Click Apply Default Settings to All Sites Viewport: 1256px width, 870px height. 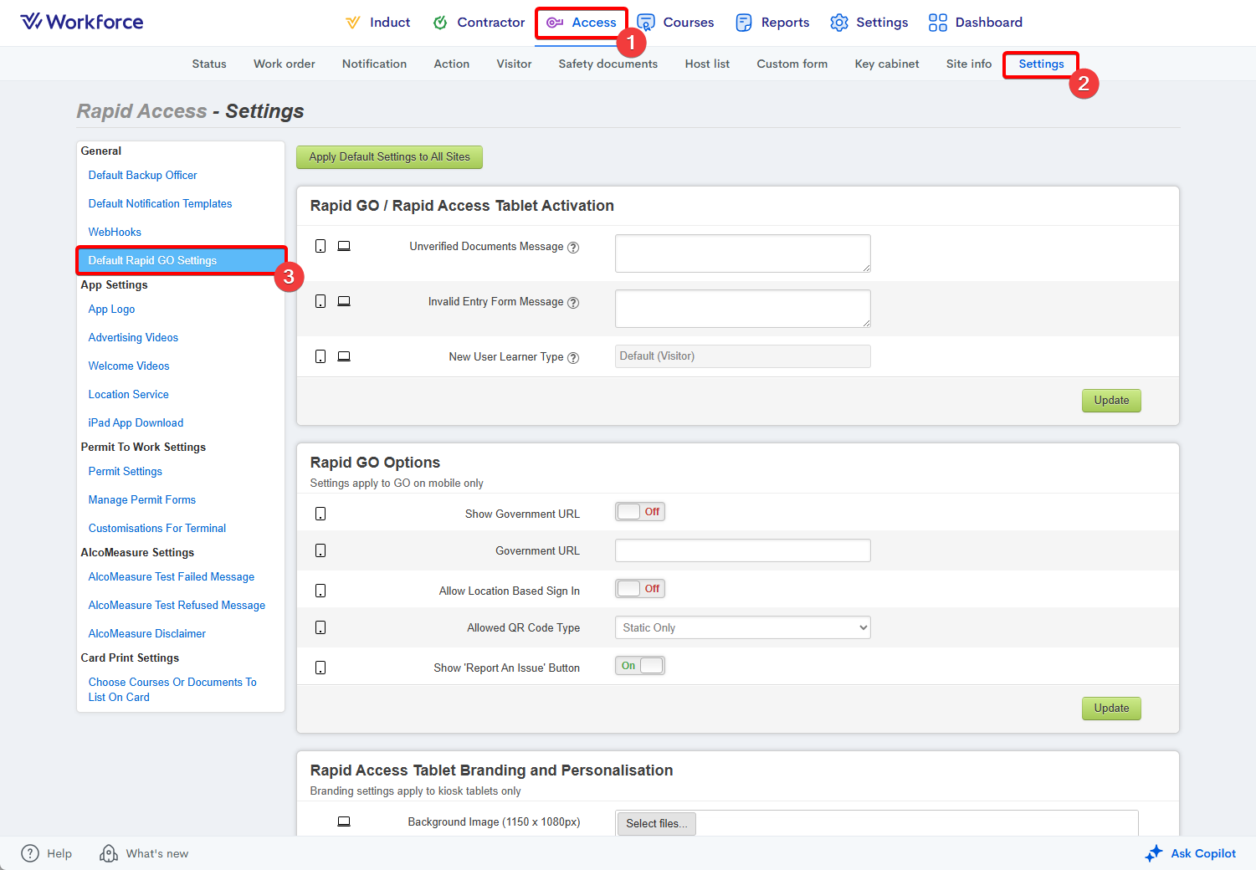389,157
